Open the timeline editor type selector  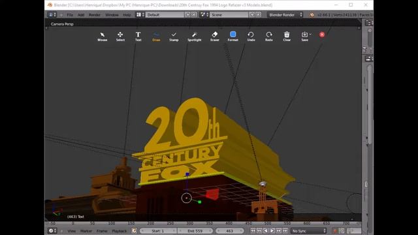[x=52, y=230]
